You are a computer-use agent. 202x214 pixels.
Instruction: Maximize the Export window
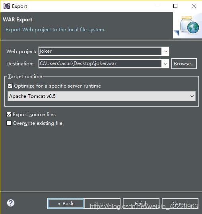(x=175, y=6)
